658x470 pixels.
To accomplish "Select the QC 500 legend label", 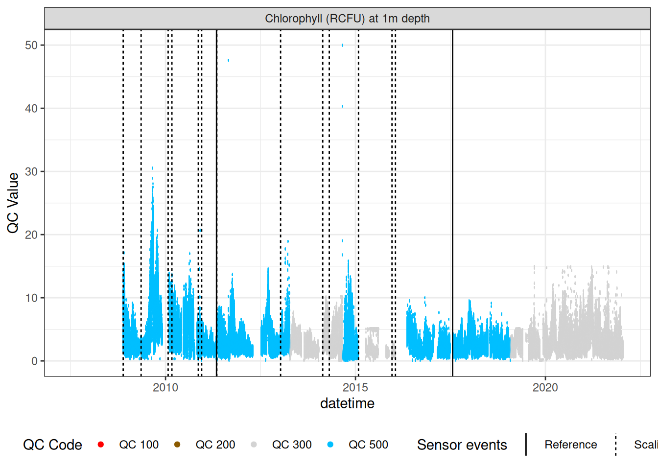I will tap(368, 445).
